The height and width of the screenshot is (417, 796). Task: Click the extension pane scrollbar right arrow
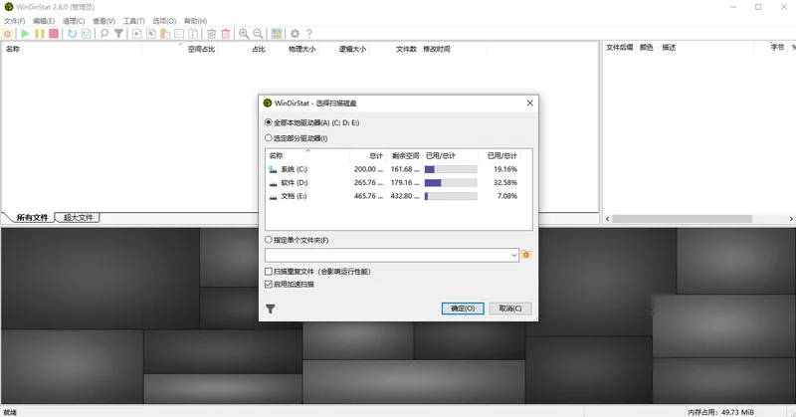(791, 219)
